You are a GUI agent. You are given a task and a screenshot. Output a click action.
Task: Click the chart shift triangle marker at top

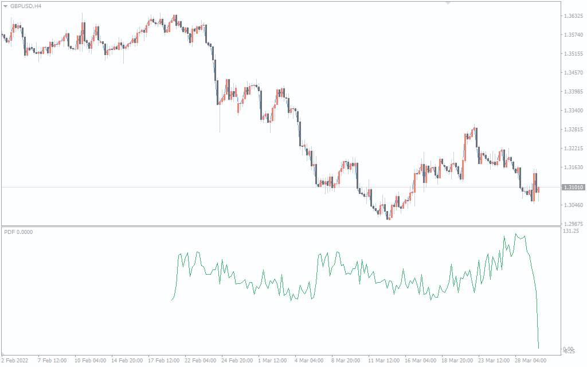(448, 3)
